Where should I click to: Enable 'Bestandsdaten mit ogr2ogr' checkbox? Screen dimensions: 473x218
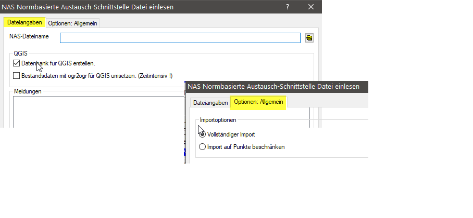click(x=16, y=76)
